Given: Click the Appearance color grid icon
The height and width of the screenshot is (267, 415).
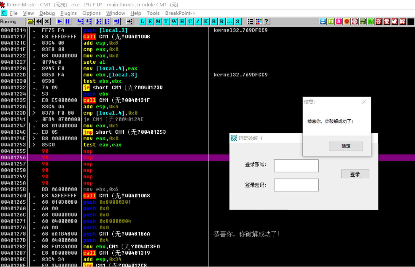Looking at the screenshot, I should [259, 21].
